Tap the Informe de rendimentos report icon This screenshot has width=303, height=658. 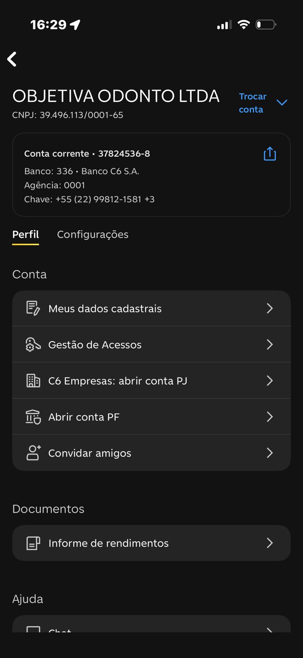(33, 543)
